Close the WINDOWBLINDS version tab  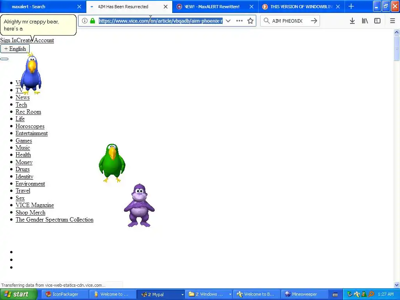tap(338, 7)
